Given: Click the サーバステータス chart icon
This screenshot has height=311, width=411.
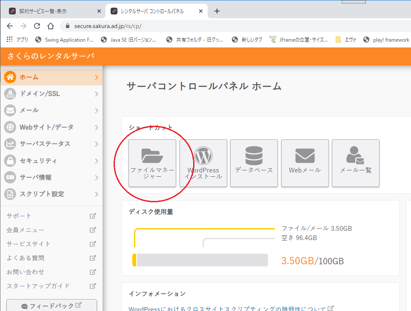Looking at the screenshot, I should pyautogui.click(x=10, y=144).
